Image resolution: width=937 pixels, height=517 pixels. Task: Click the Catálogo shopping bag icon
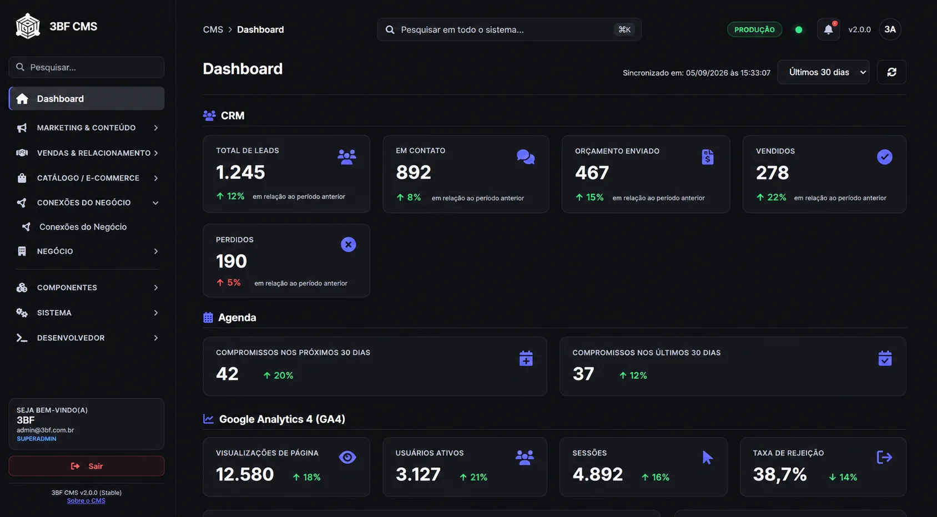click(22, 178)
